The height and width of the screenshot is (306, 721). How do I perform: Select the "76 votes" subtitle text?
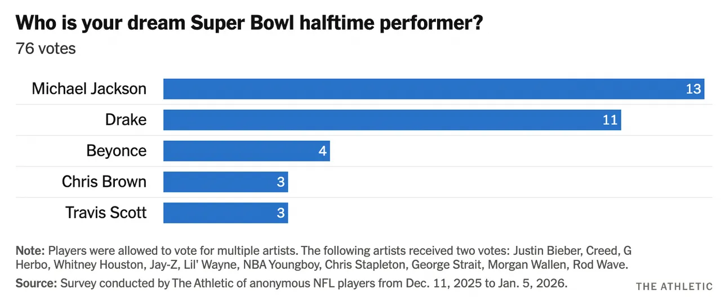(x=46, y=48)
